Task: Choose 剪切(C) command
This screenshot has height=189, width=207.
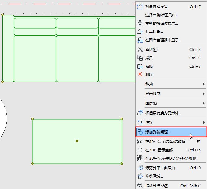Action: 171,50
